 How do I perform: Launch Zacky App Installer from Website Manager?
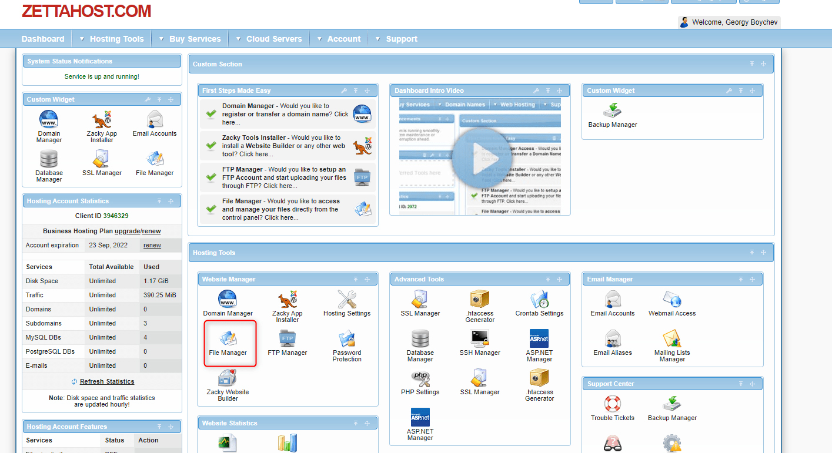pyautogui.click(x=288, y=306)
